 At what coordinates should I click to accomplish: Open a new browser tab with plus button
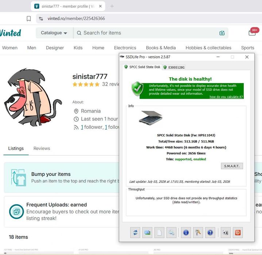[112, 6]
